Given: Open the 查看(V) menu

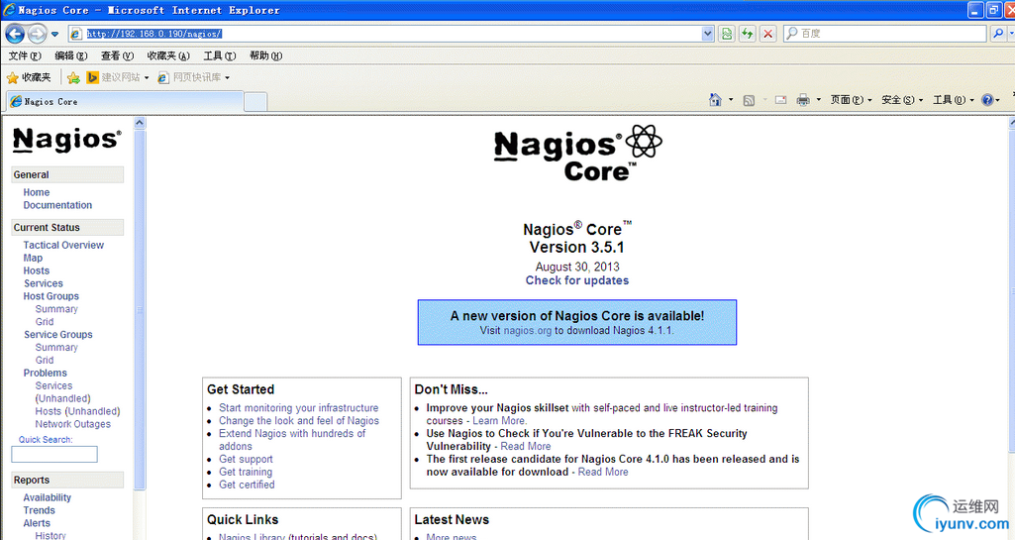Looking at the screenshot, I should pyautogui.click(x=117, y=55).
